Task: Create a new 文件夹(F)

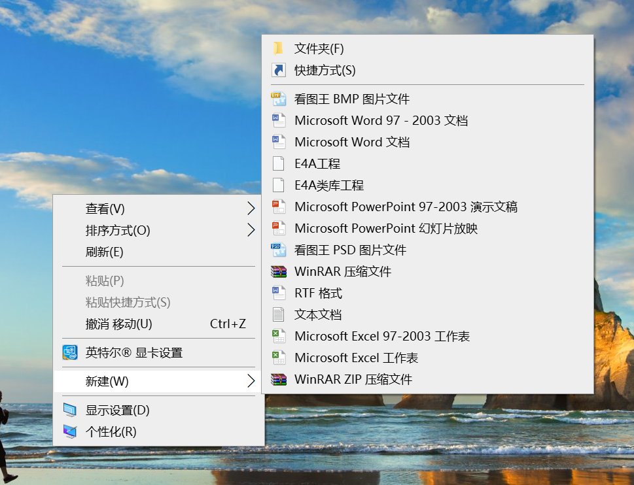Action: [428, 48]
